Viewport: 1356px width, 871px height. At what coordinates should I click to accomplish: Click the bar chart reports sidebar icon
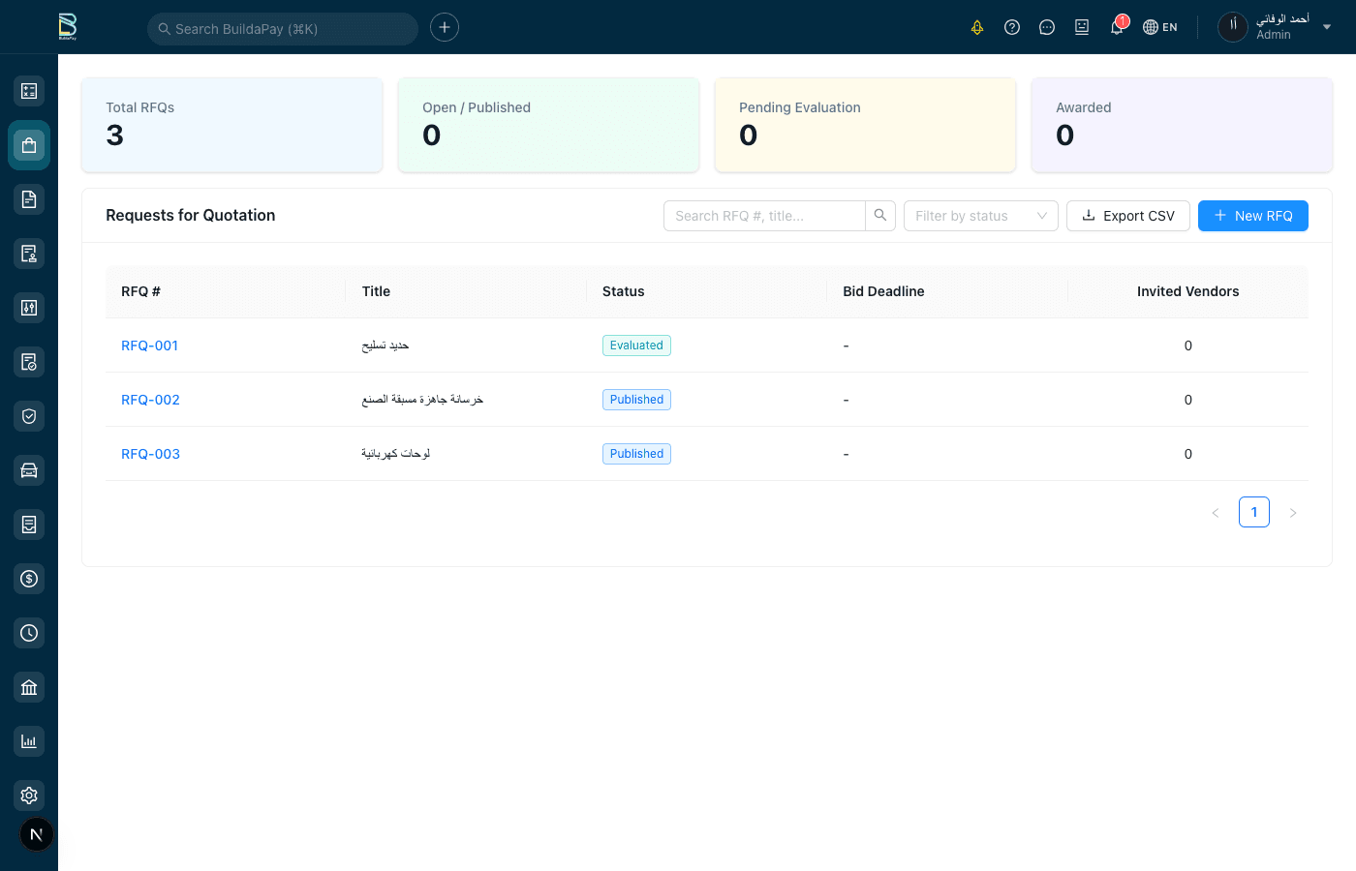click(x=29, y=741)
